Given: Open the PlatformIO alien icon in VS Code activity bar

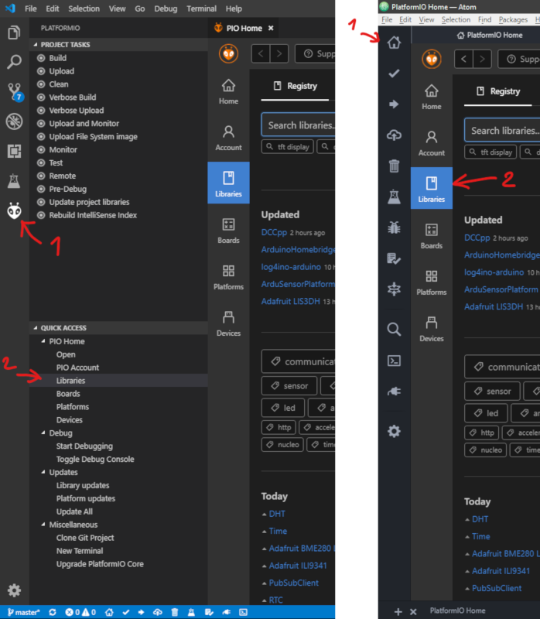Looking at the screenshot, I should 14,210.
